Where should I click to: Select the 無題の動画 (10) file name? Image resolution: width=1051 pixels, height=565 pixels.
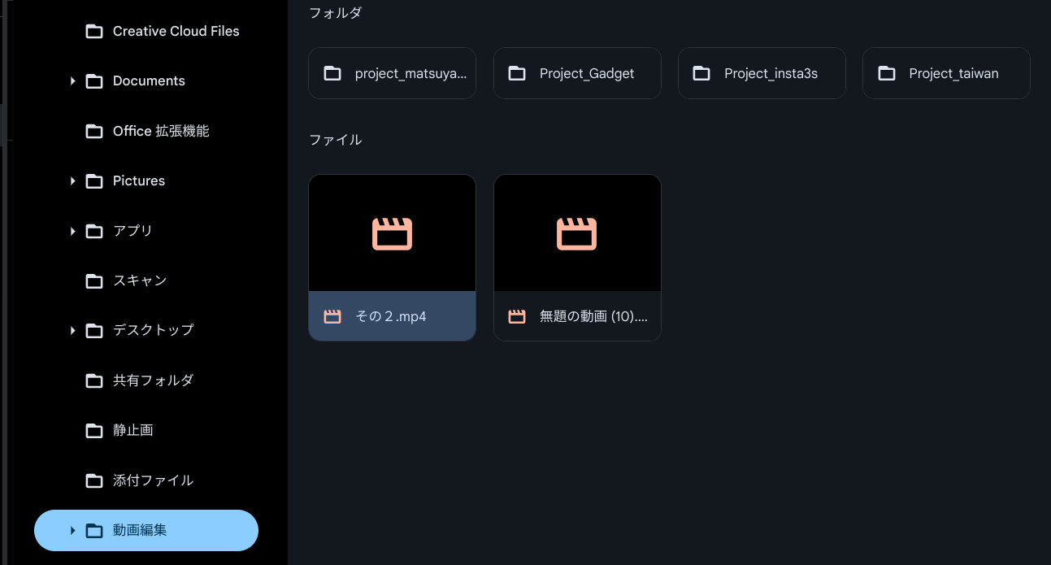pyautogui.click(x=594, y=317)
